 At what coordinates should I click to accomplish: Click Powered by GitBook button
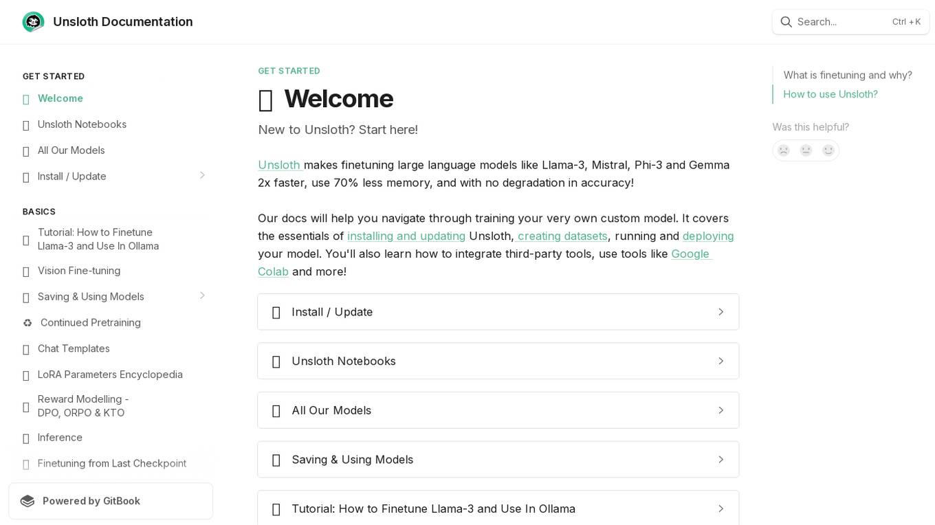pyautogui.click(x=111, y=501)
